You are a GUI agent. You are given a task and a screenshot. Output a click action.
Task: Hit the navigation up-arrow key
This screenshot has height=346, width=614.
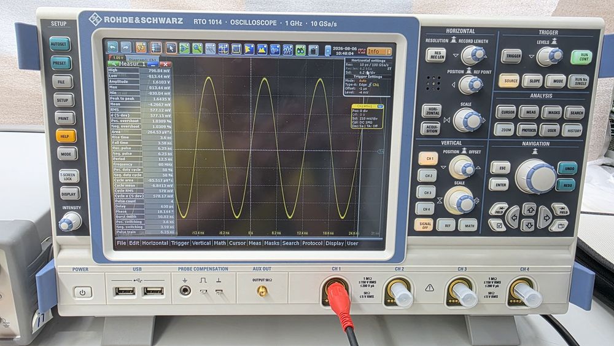(529, 210)
